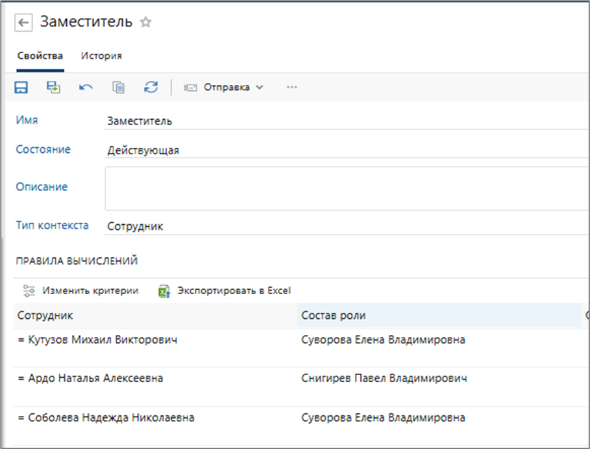Click the save and close icon
Screen dimensions: 590x449
tap(53, 87)
